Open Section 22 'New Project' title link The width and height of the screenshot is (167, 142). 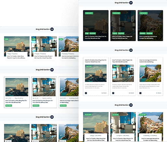click(122, 61)
